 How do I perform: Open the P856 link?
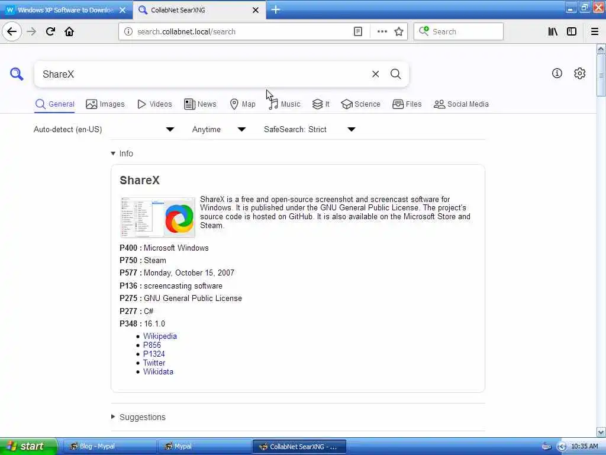(152, 345)
